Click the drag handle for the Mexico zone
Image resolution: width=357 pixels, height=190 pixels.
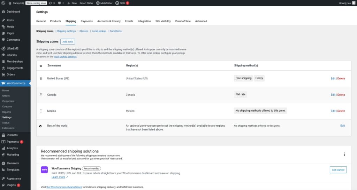coord(41,111)
